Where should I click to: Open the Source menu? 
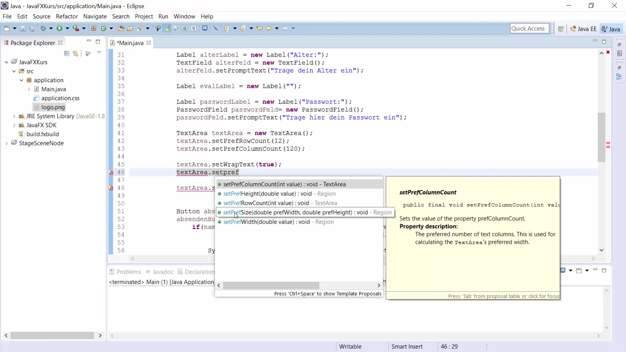coord(41,16)
